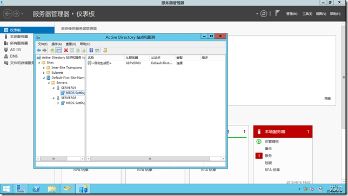The image size is (348, 196).
Task: Click the red X Delete toolbar icon
Action: [x=66, y=51]
